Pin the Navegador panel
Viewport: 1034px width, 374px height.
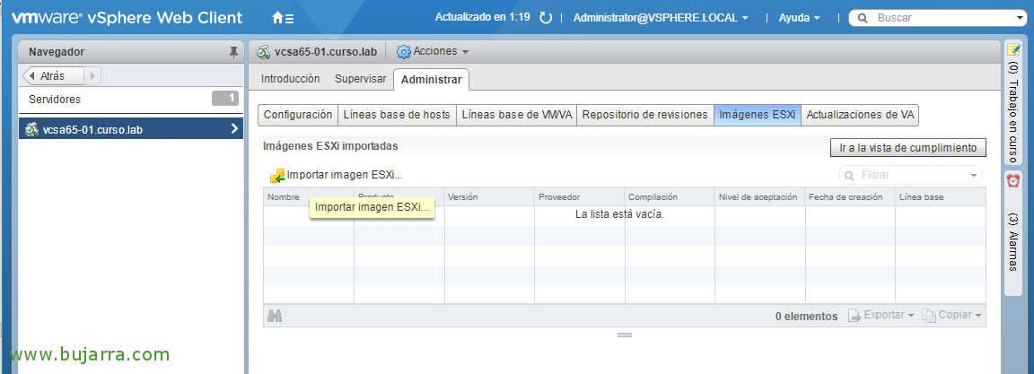point(233,52)
